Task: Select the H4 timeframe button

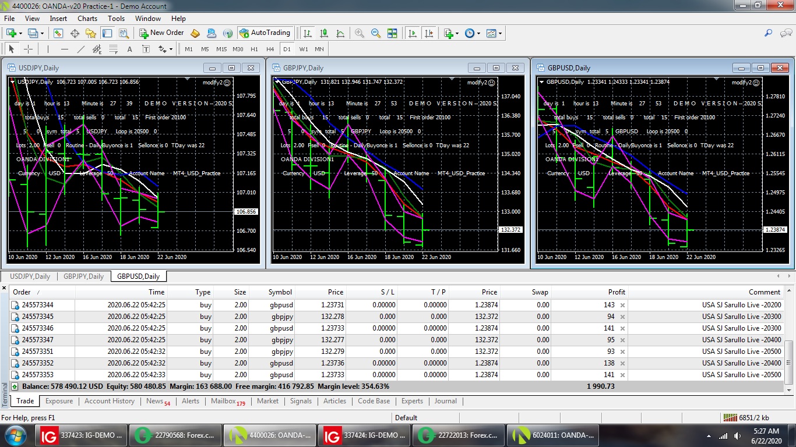Action: (x=270, y=49)
